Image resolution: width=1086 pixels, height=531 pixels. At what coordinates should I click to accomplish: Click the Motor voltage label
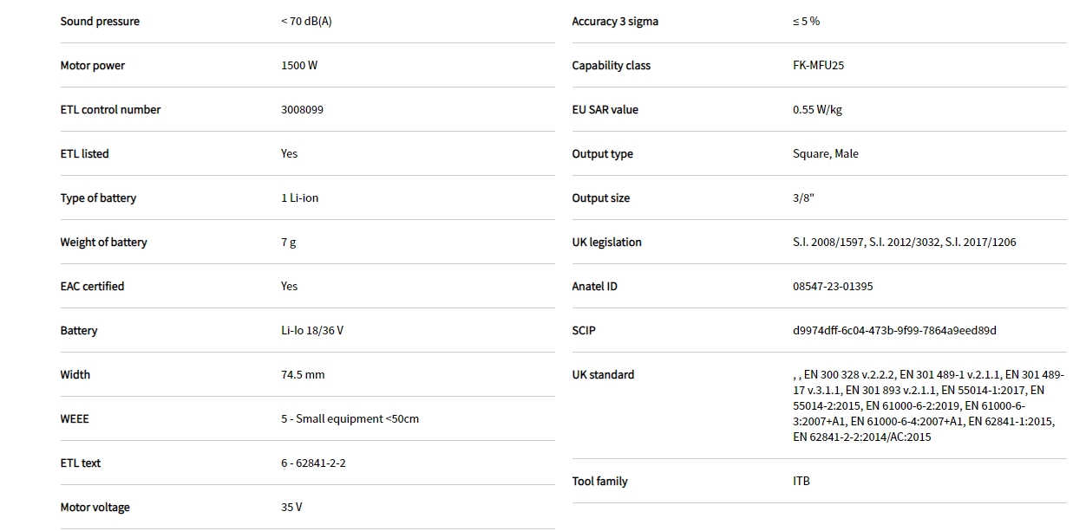click(x=95, y=508)
